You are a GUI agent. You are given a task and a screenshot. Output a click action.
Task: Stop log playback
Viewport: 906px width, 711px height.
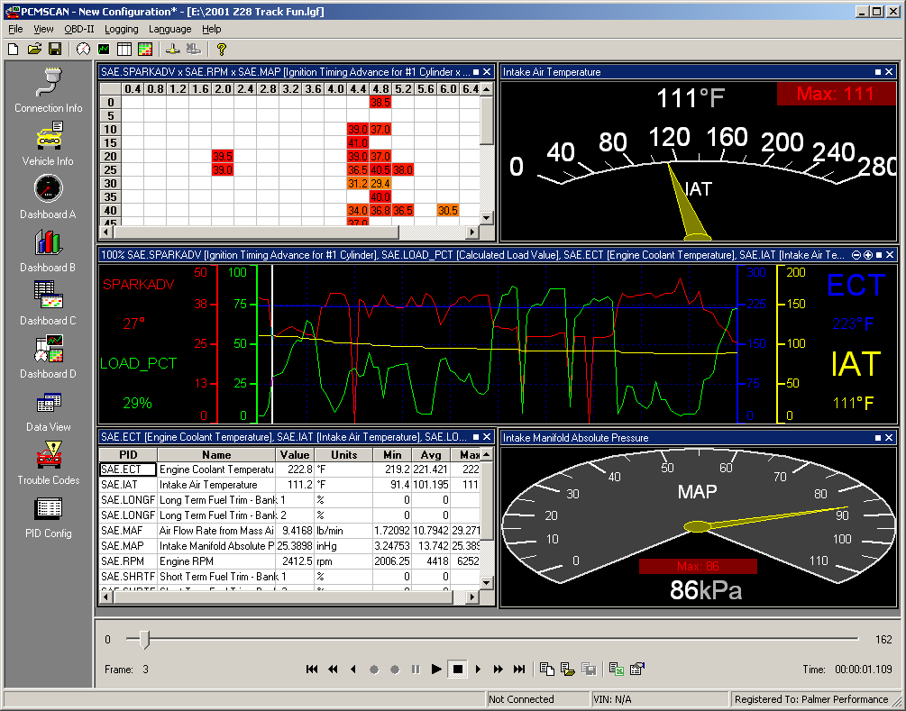click(x=458, y=669)
